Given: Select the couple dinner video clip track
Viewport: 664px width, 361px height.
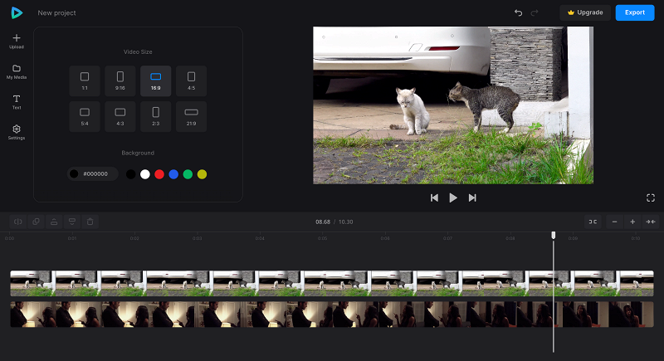Looking at the screenshot, I should (x=331, y=315).
